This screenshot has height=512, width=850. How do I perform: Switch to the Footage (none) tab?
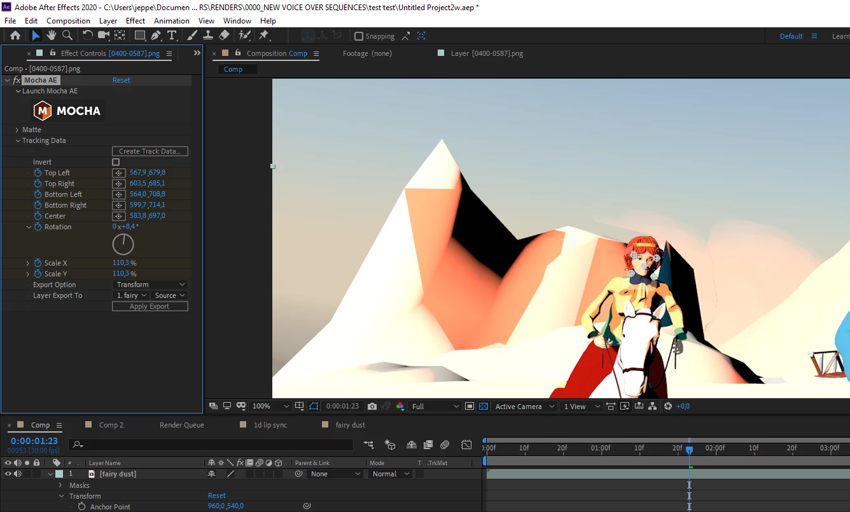[x=367, y=53]
